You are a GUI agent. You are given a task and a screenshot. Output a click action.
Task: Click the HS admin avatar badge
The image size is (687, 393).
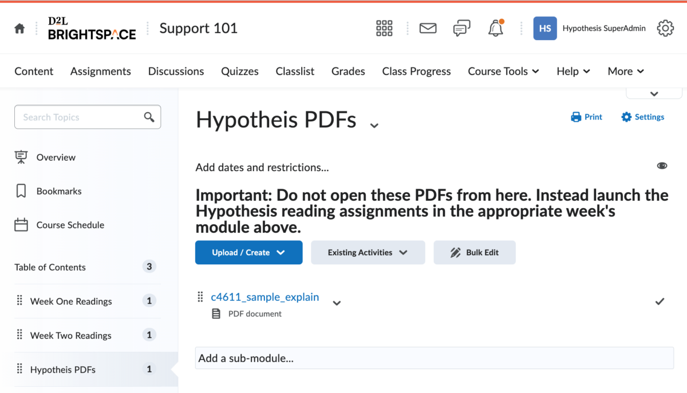(544, 28)
